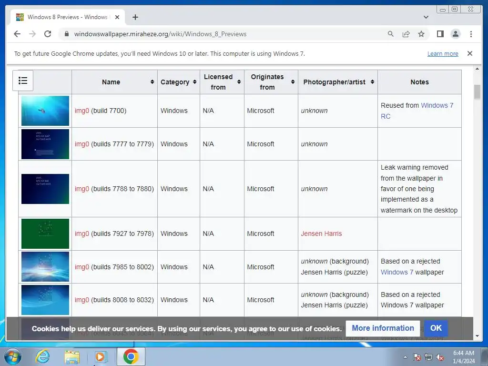
Task: Open the muted volume tray icon
Action: coord(440,357)
